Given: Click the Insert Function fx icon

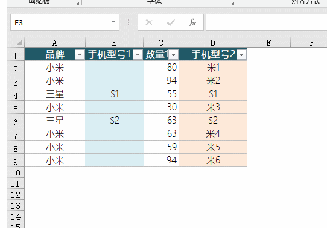Looking at the screenshot, I should (x=192, y=22).
